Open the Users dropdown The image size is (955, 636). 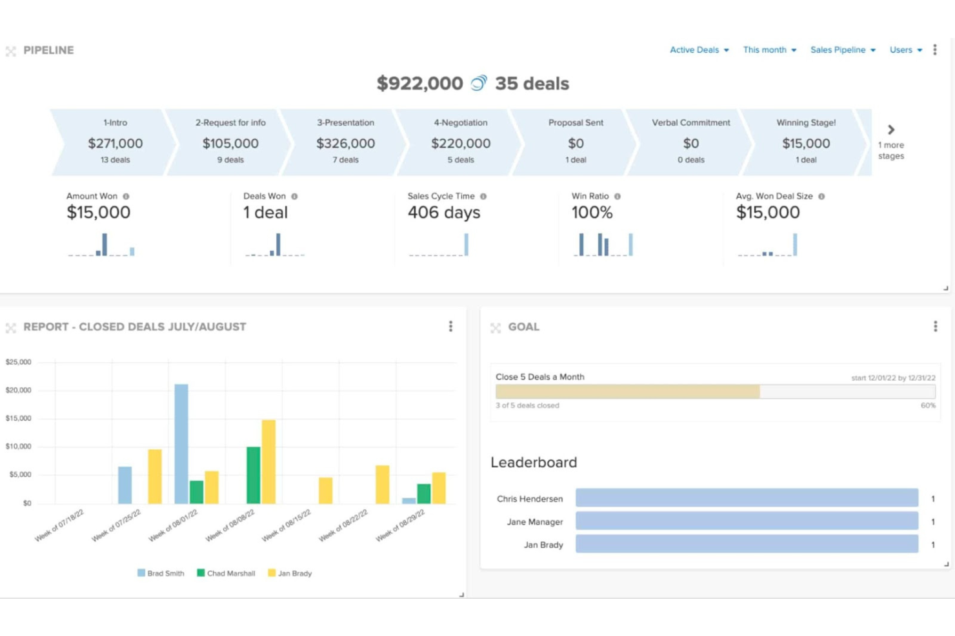(x=905, y=50)
